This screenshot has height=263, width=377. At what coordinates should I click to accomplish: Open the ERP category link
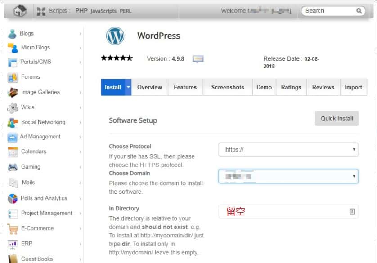27,244
